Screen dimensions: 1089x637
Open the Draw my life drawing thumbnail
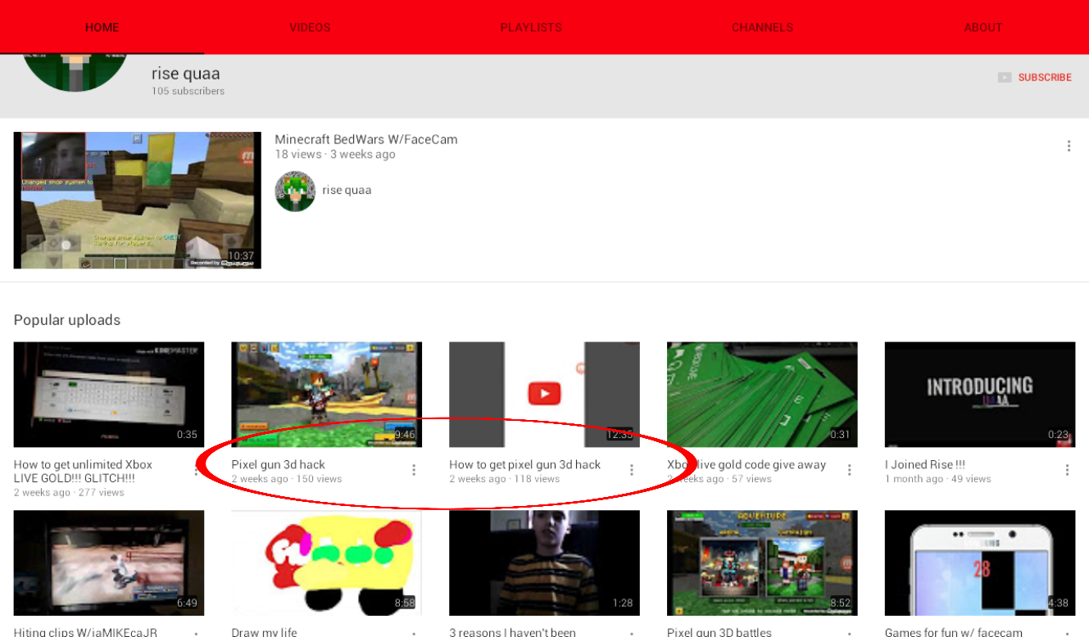[327, 563]
